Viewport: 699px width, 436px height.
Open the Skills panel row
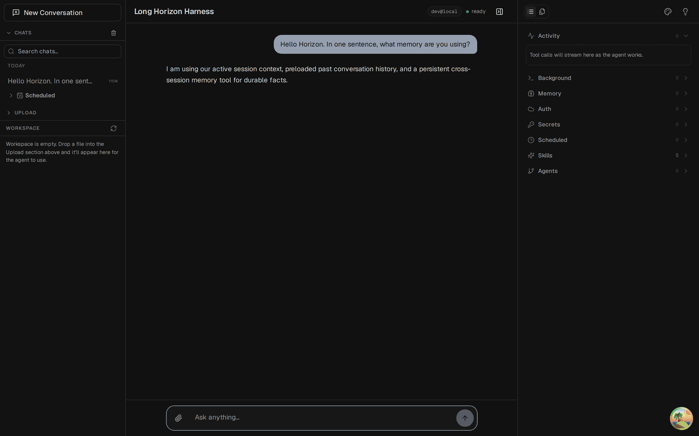coord(608,155)
